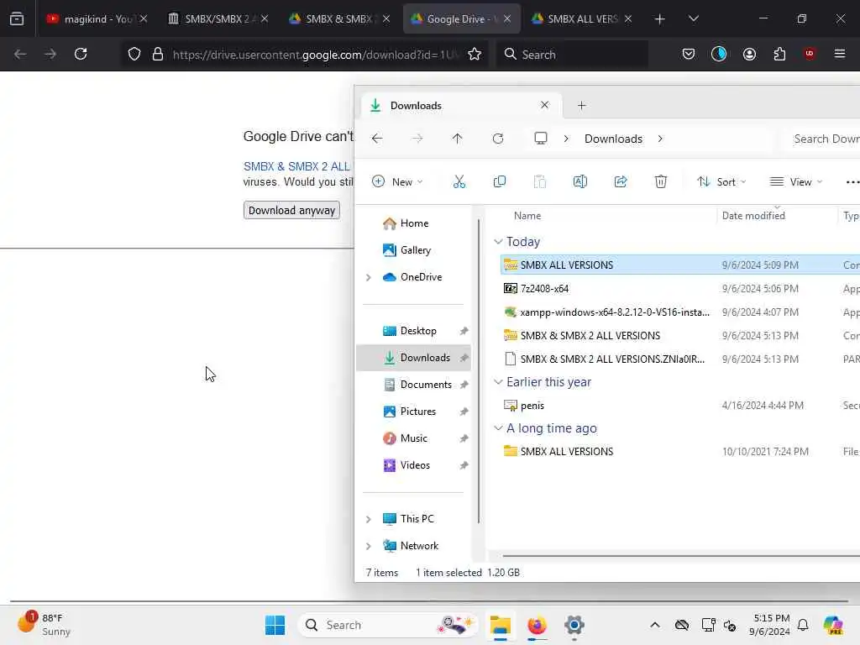Click the Delete trash icon in Explorer

pyautogui.click(x=661, y=181)
